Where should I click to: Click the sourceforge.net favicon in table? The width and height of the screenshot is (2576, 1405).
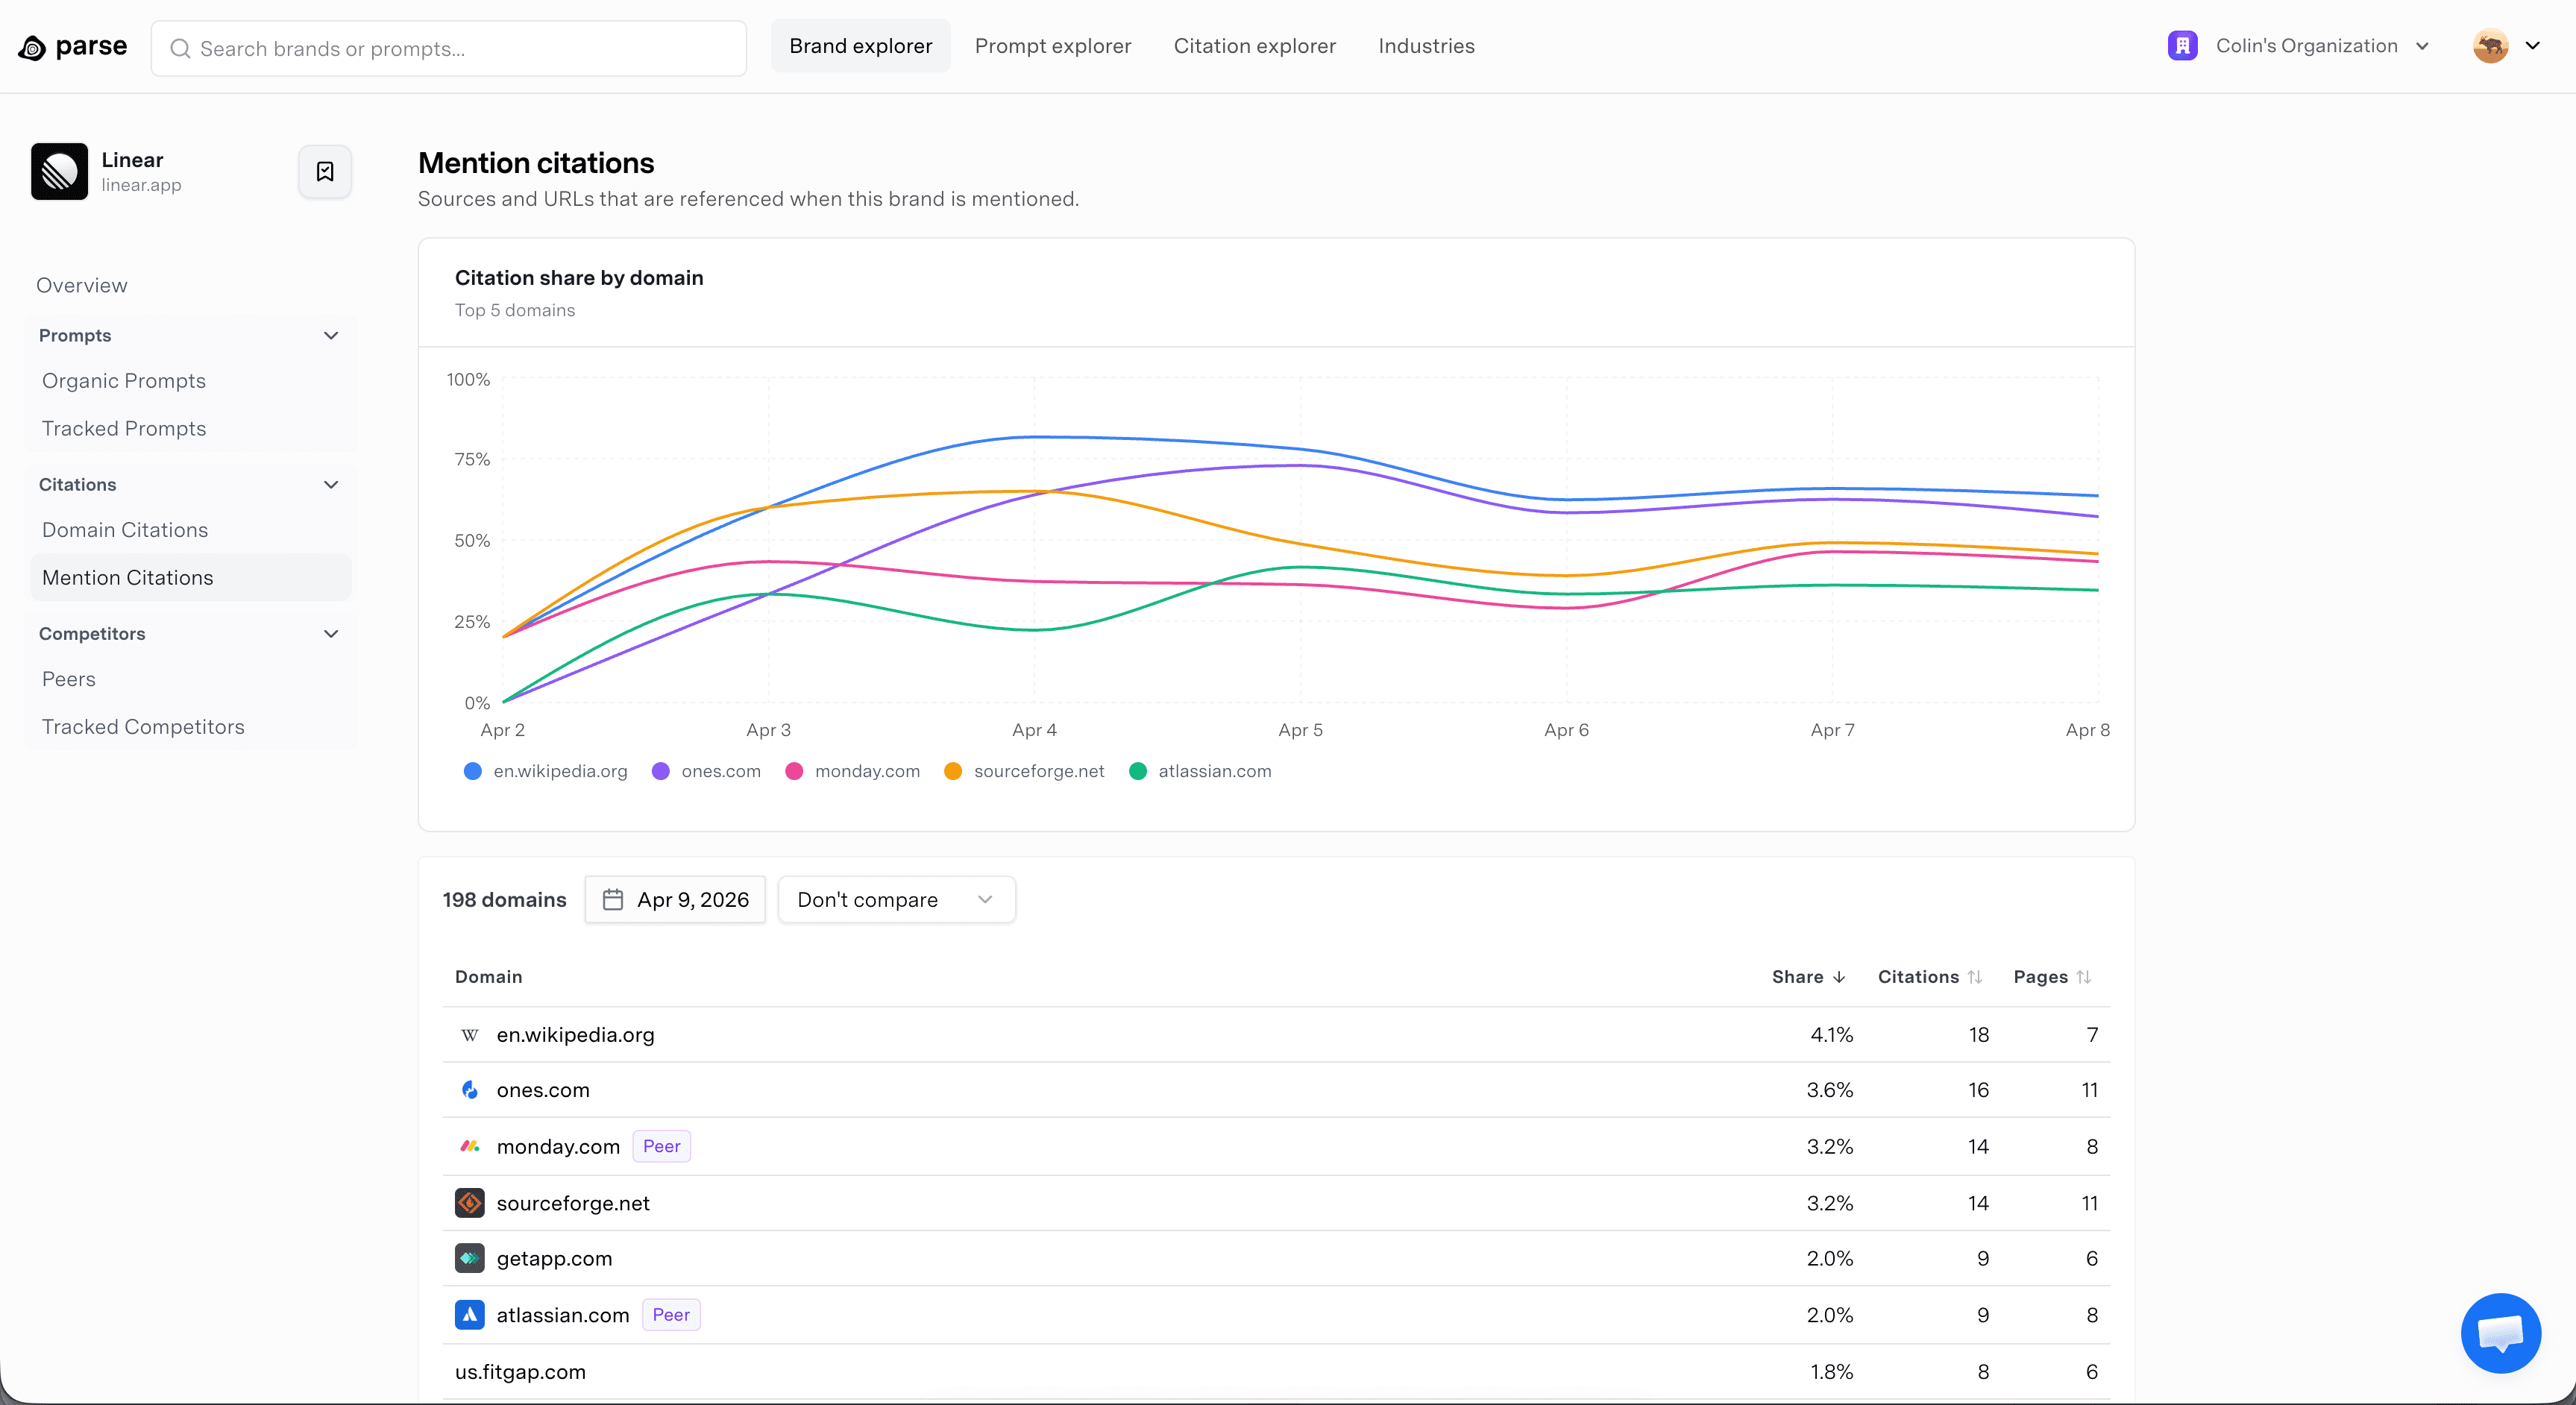[469, 1203]
